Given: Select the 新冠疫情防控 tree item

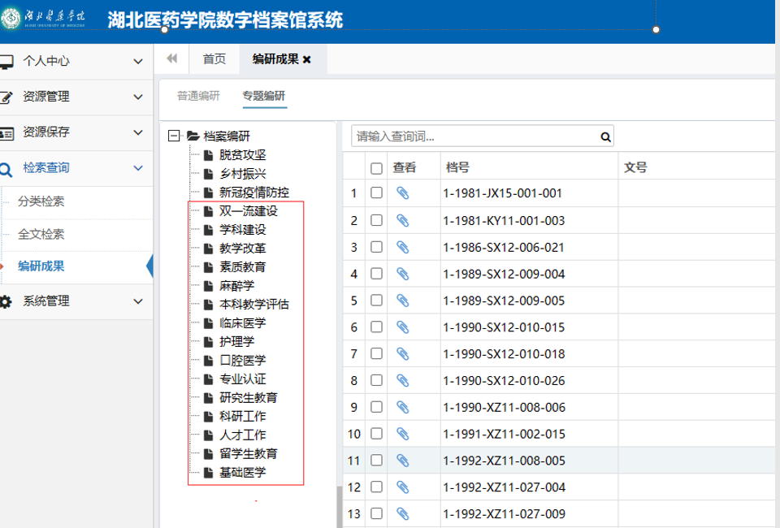Looking at the screenshot, I should pos(253,193).
